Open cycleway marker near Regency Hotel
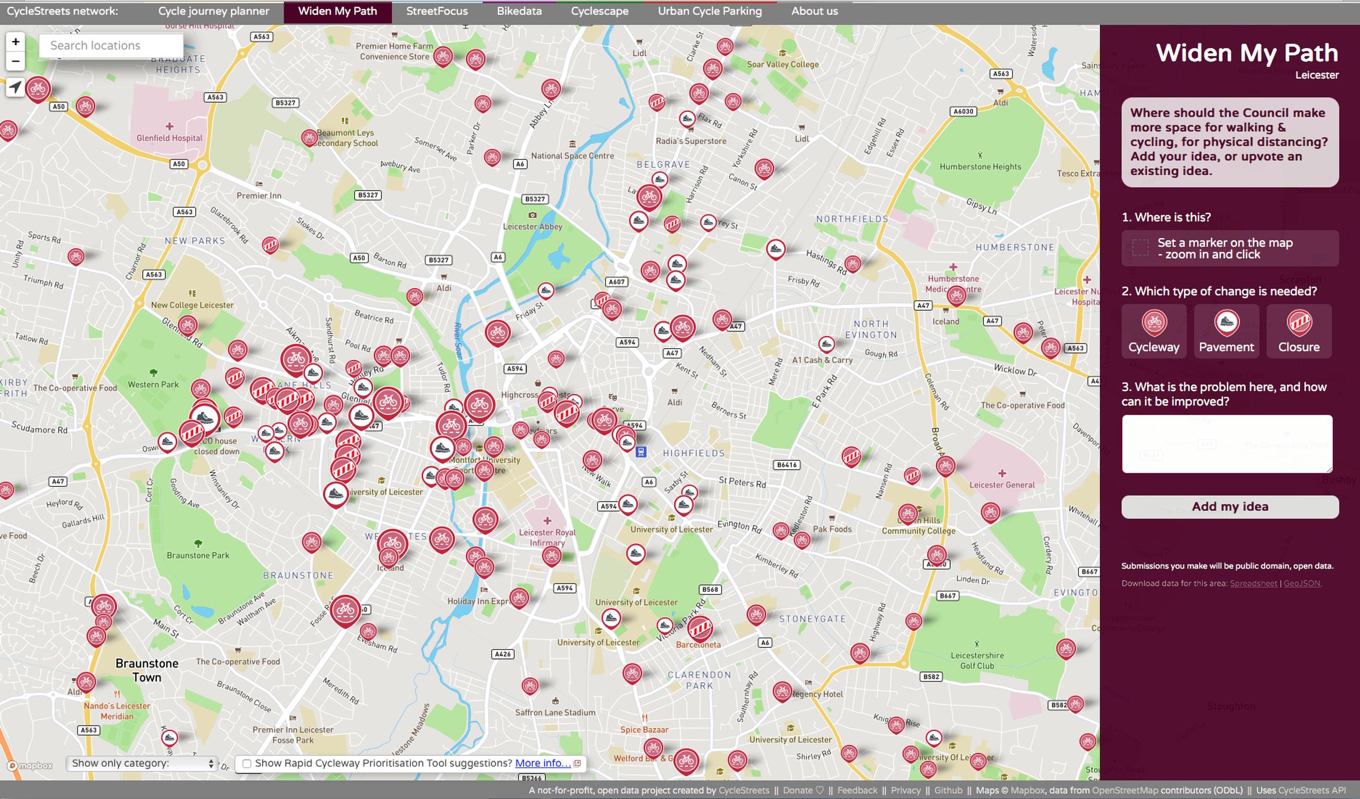This screenshot has height=799, width=1360. click(x=782, y=692)
